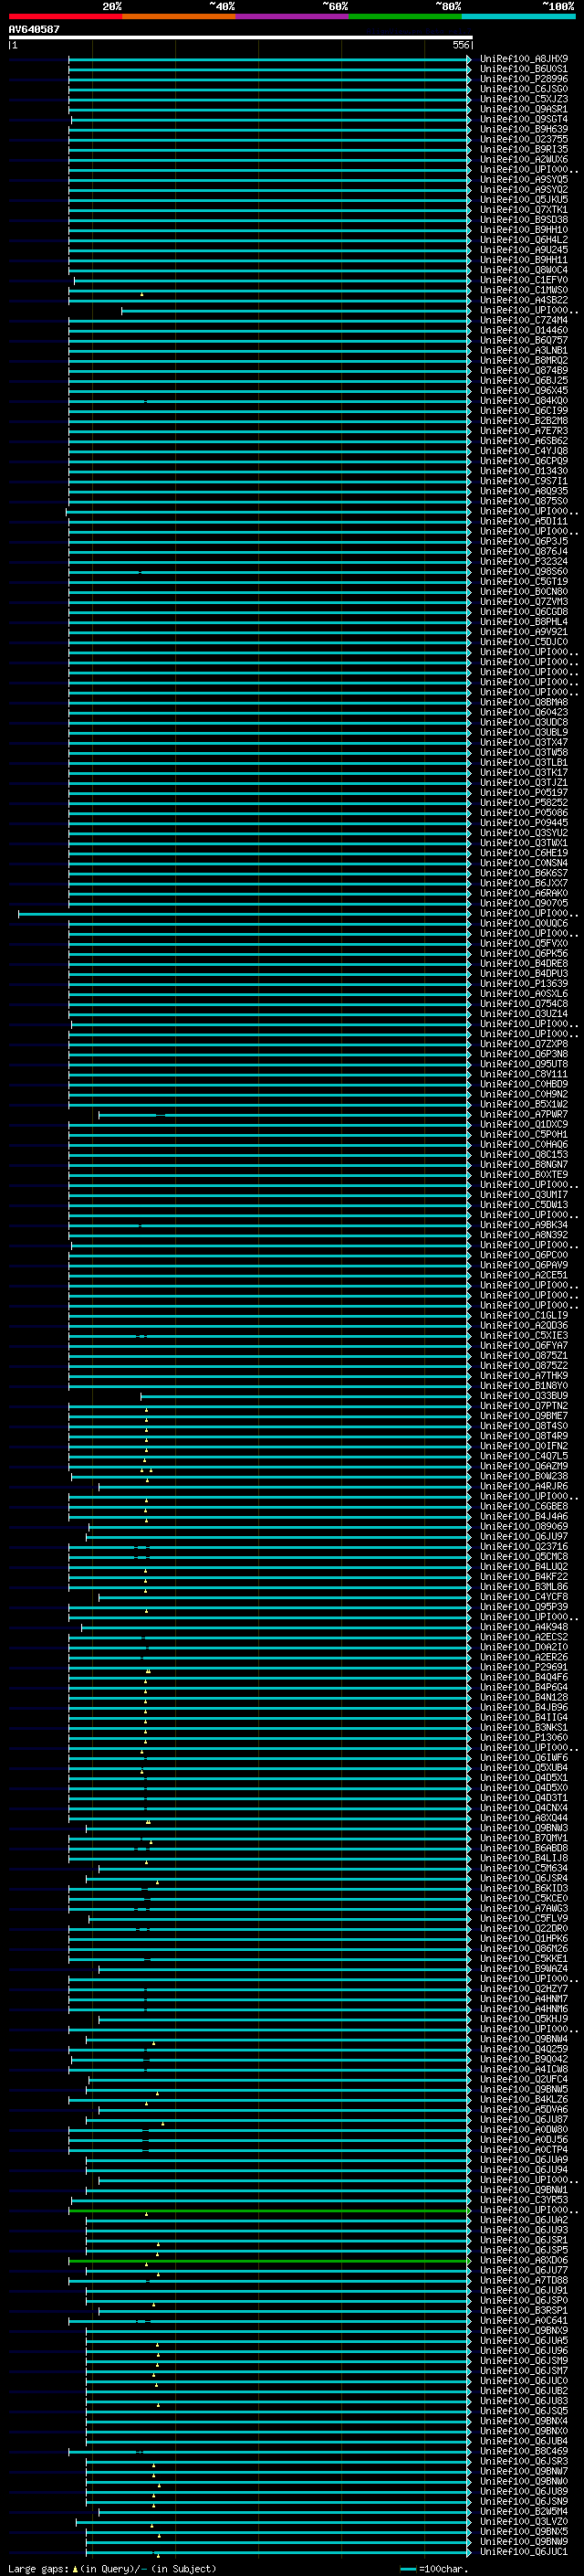Select hit UniRef100_A9BK34

pos(524,1225)
